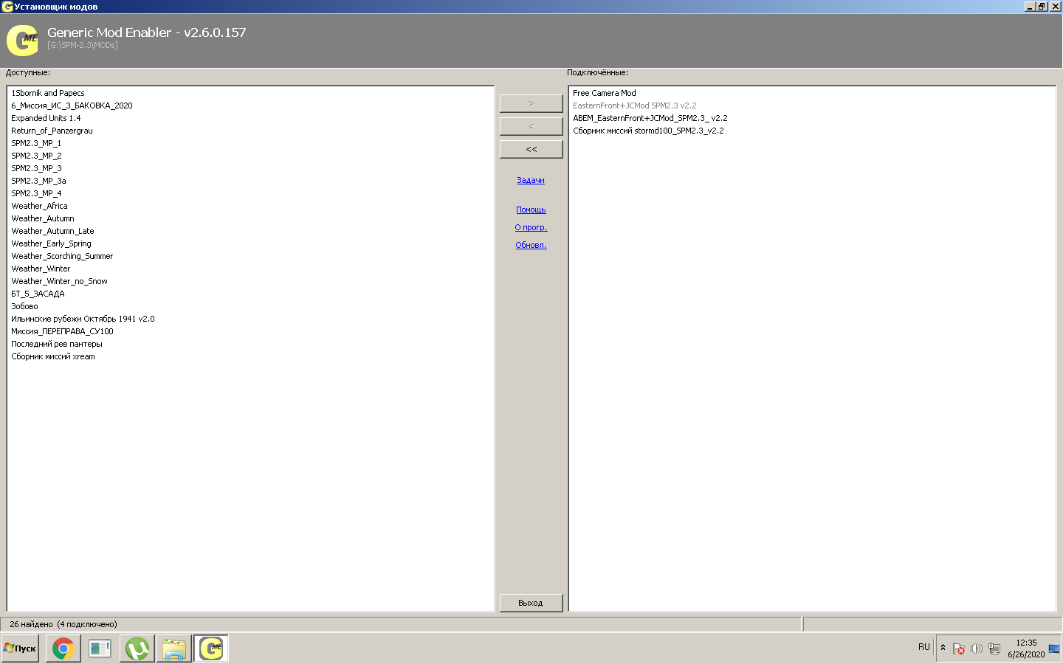
Task: Open the Помощь link
Action: point(531,210)
